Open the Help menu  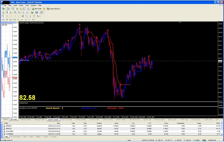[x=40, y=5]
